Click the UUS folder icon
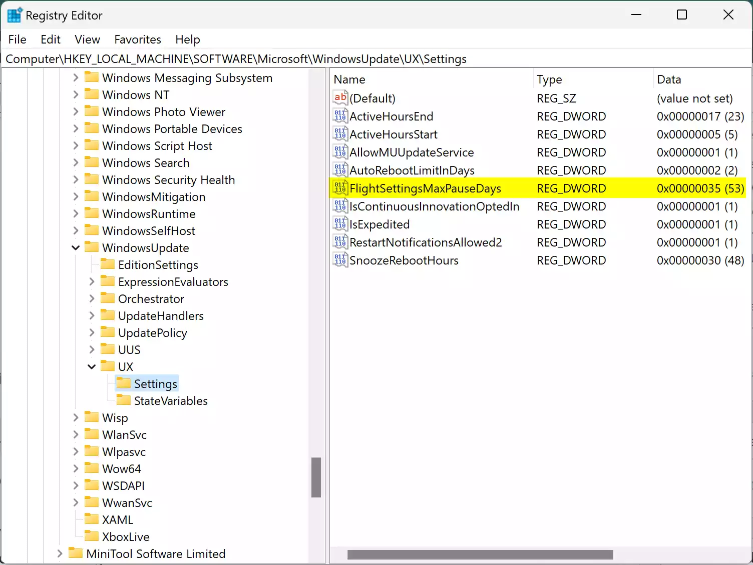The image size is (753, 565). coord(108,349)
